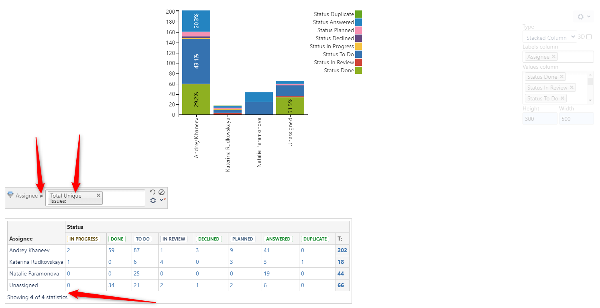
Task: Remove the Status In Review values tag
Action: pos(572,87)
